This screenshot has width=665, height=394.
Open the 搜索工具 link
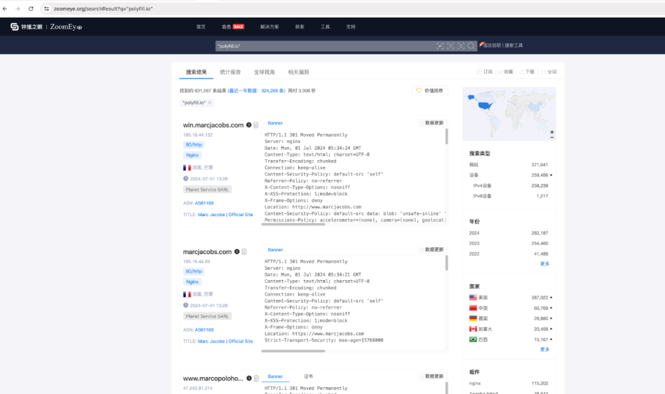[x=514, y=46]
